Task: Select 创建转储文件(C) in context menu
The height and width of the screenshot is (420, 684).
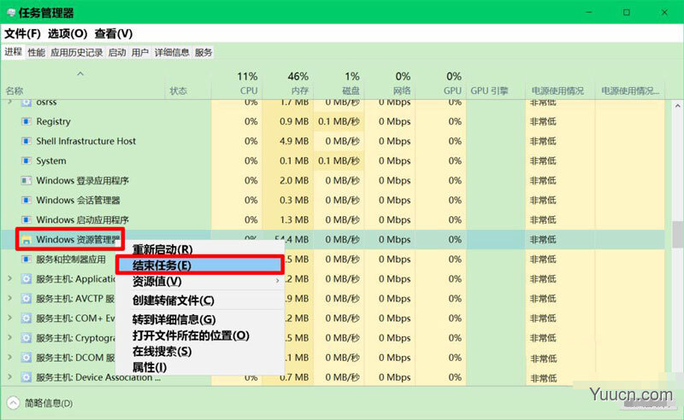Action: [x=174, y=300]
